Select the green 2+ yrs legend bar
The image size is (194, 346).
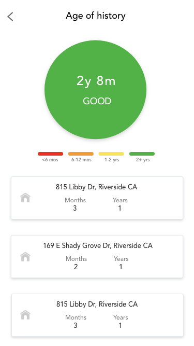coord(142,154)
